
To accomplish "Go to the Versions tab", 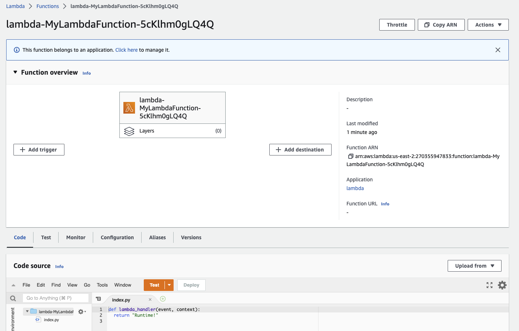I will 191,237.
